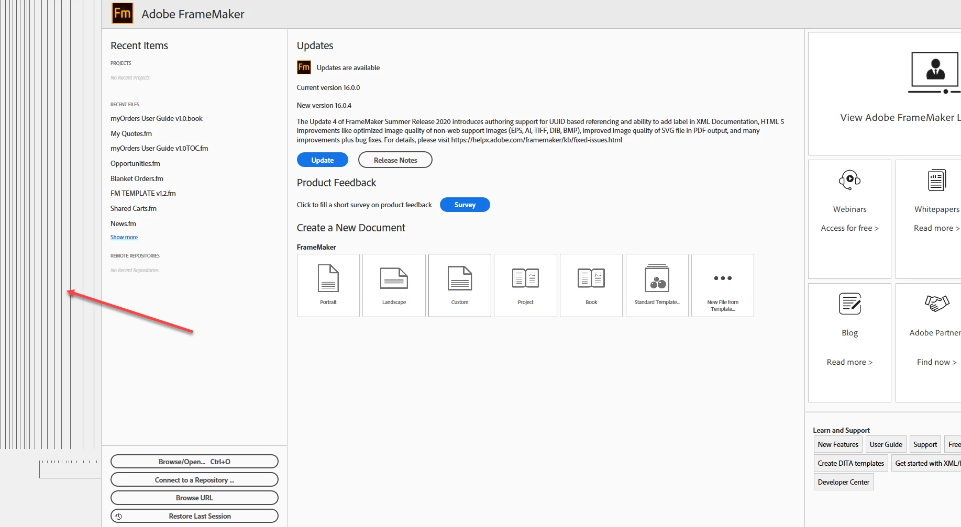The height and width of the screenshot is (527, 961).
Task: Click Browse/Open button
Action: click(x=194, y=462)
